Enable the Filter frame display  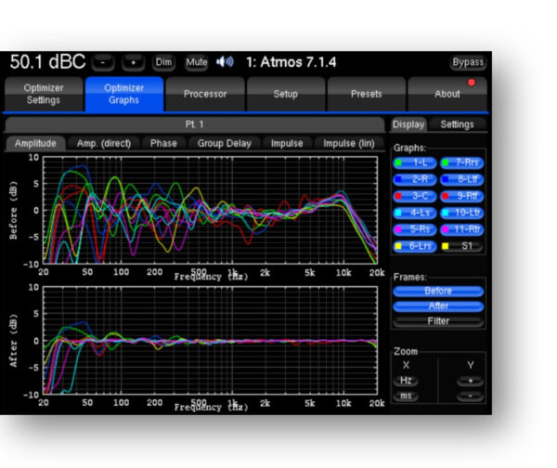point(438,321)
